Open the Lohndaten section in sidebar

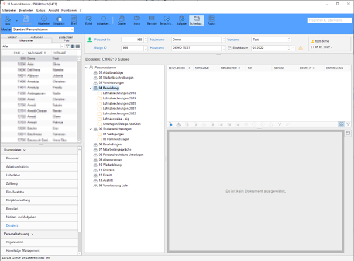(x=13, y=175)
